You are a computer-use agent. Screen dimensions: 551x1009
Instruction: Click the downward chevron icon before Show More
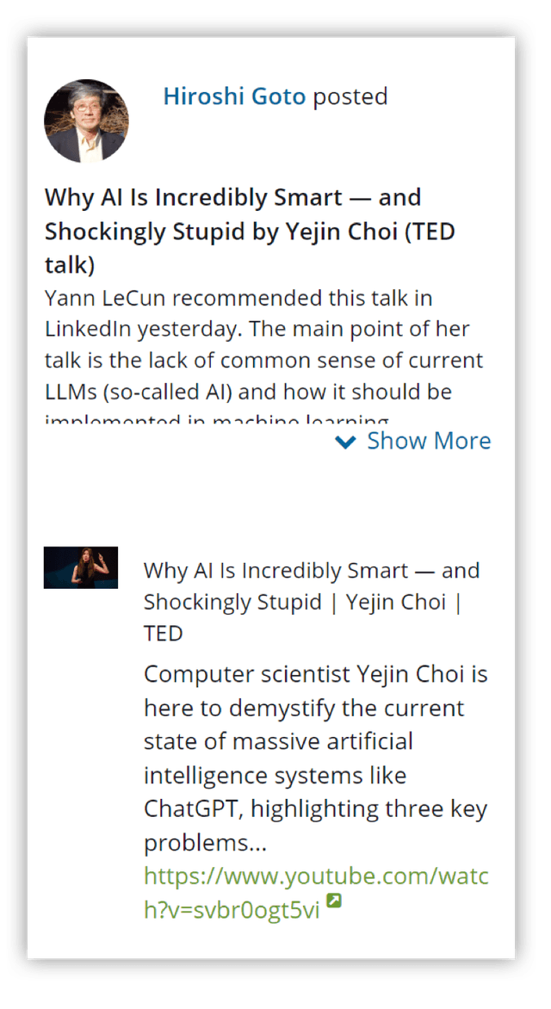pyautogui.click(x=346, y=442)
